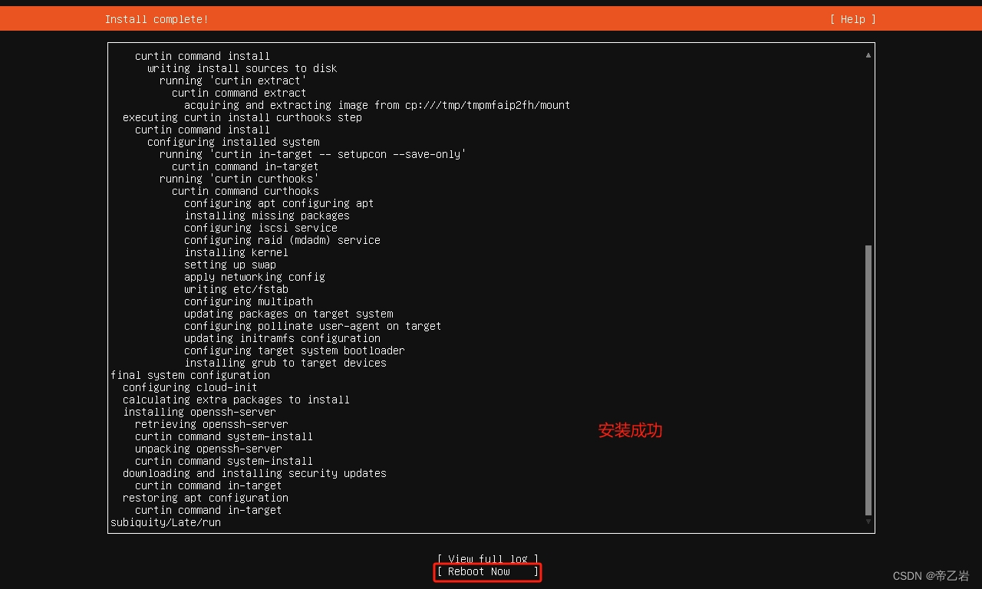Click "running 'curtin extract'" line
The height and width of the screenshot is (589, 982).
[x=233, y=81]
